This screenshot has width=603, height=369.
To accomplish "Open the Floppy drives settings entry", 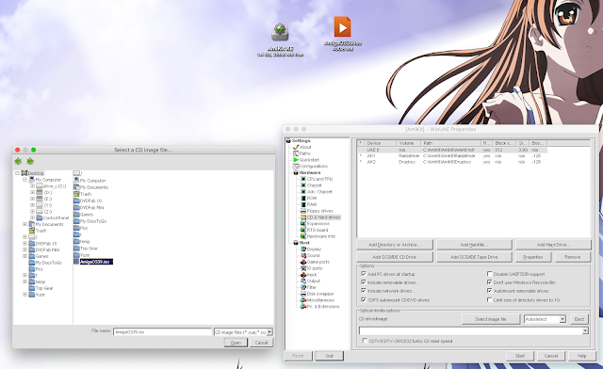I will coord(319,211).
